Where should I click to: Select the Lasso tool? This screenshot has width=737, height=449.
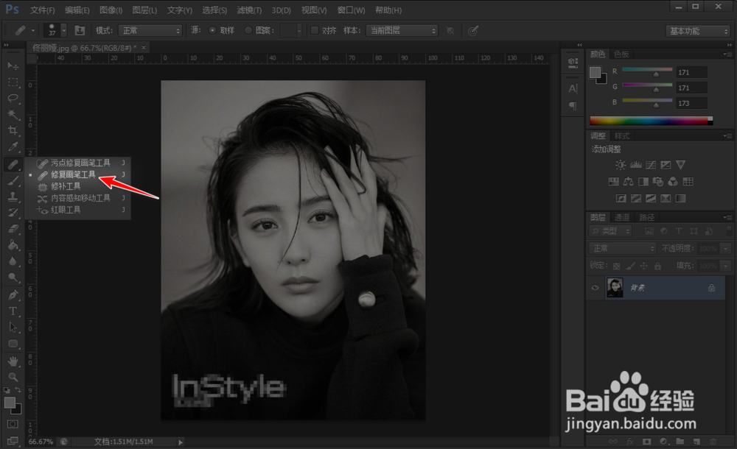[x=13, y=98]
